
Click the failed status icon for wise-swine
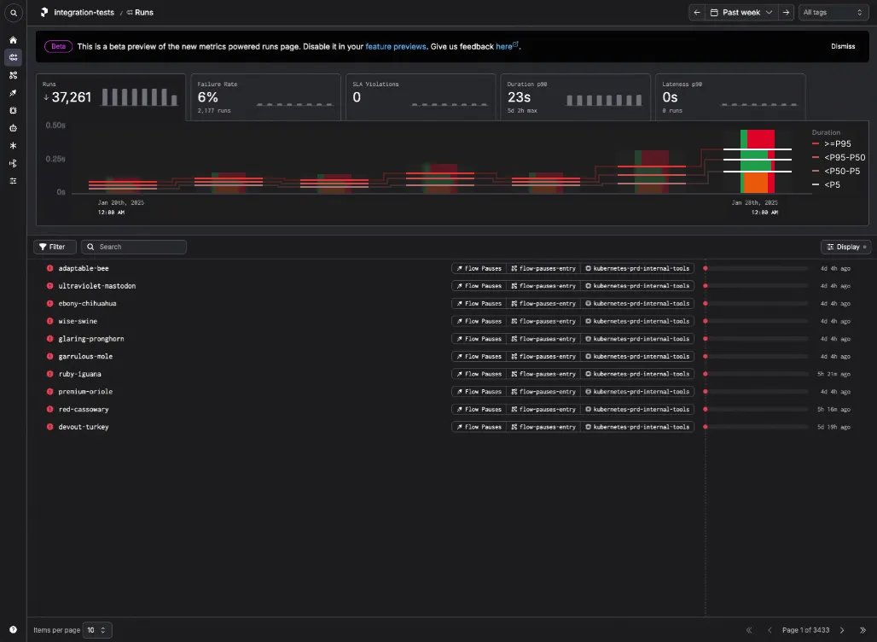(49, 321)
